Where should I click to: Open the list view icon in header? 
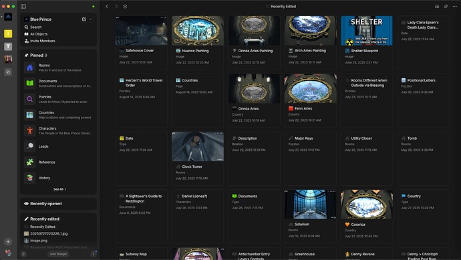click(437, 6)
